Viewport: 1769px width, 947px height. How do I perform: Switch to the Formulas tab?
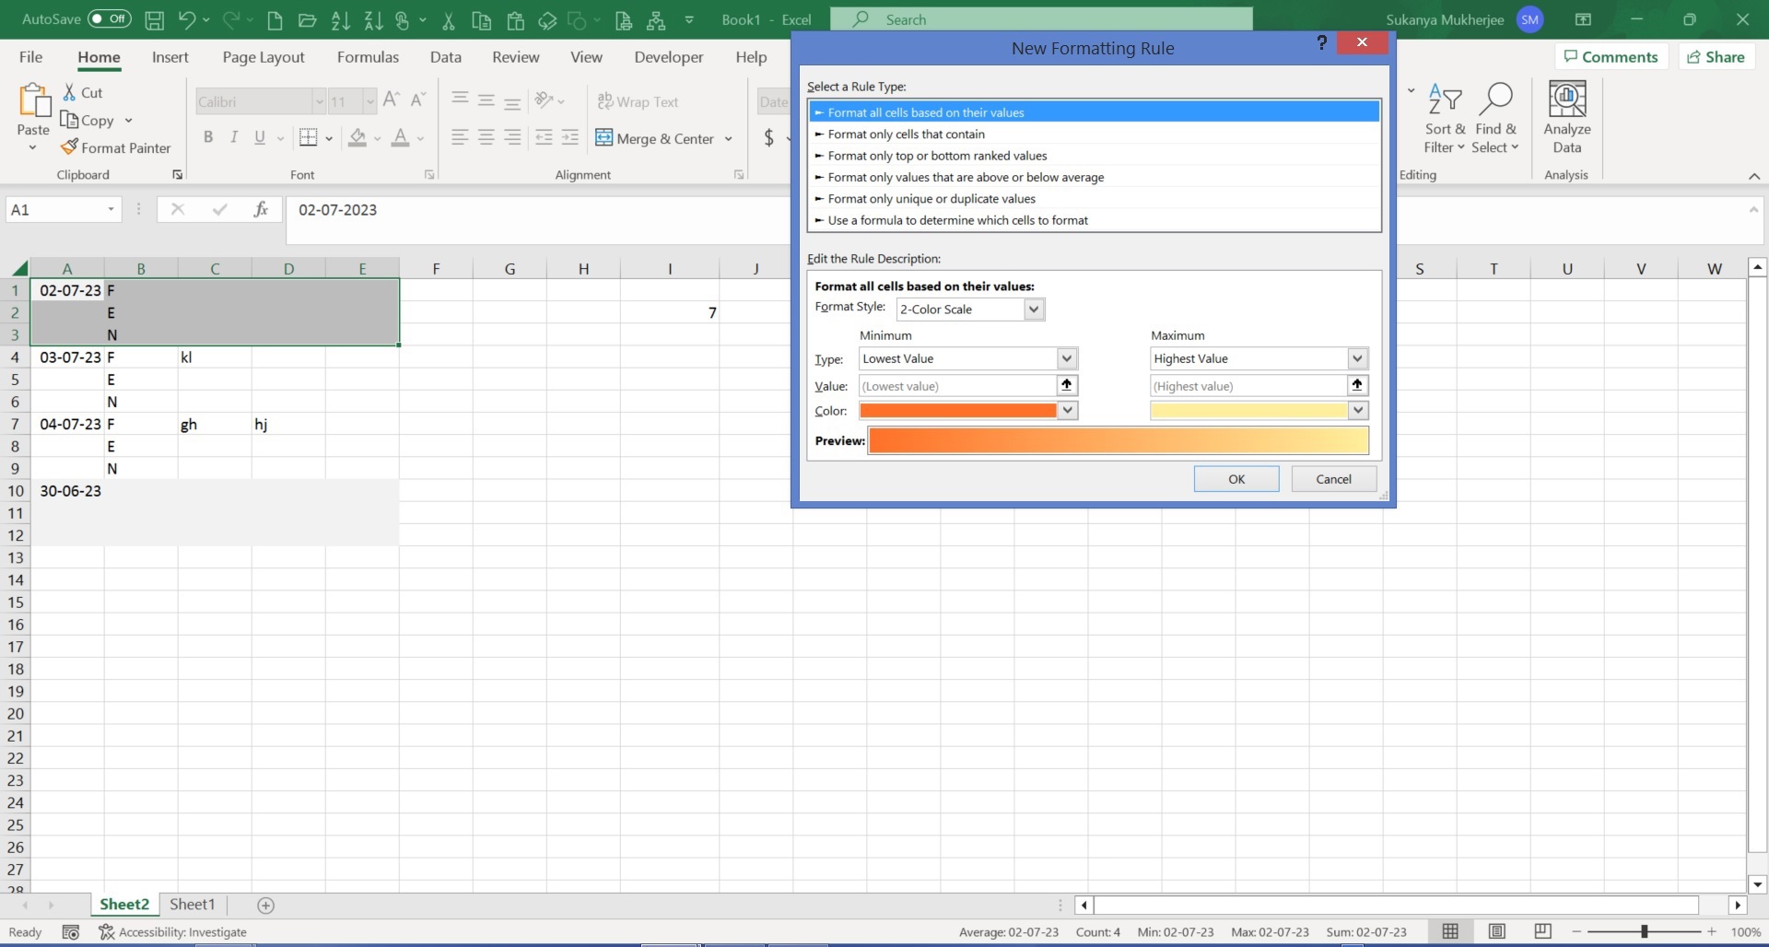[368, 56]
